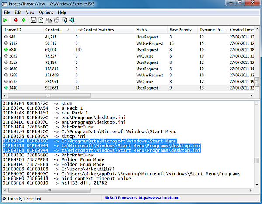Click status dot of thread 4680
This screenshot has height=204, width=262.
(6, 69)
